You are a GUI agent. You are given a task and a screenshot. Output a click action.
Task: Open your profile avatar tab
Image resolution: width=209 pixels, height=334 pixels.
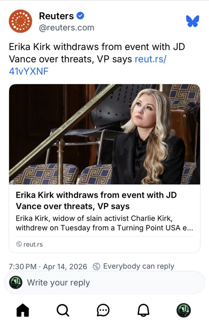184,310
